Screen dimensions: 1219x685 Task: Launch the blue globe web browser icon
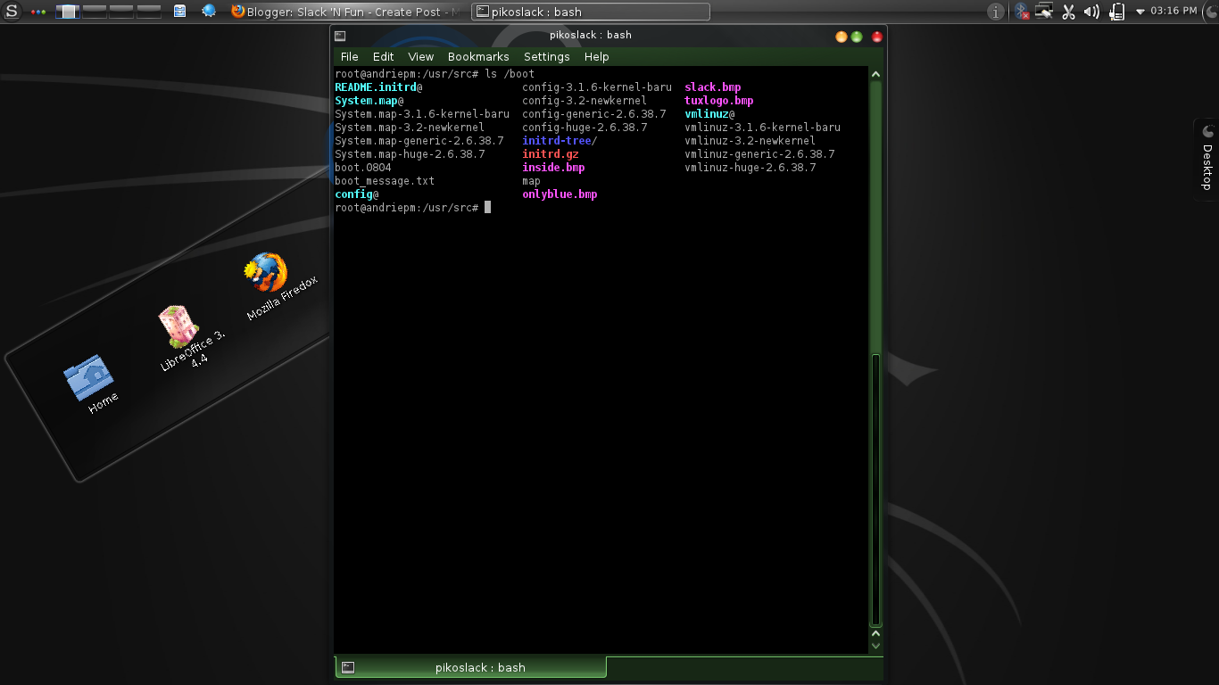209,12
